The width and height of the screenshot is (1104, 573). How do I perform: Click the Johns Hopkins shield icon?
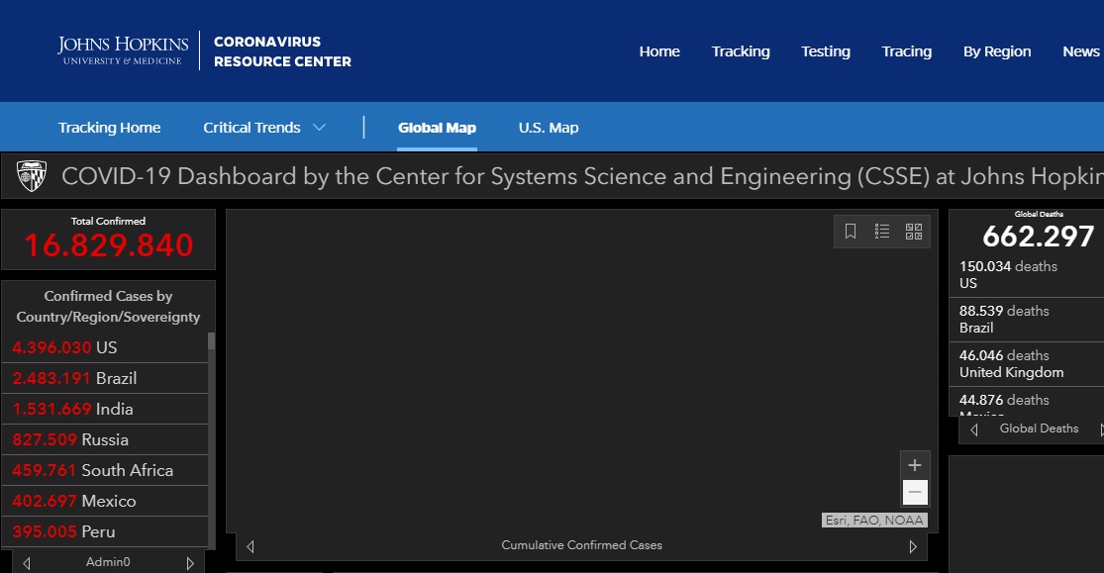(32, 176)
